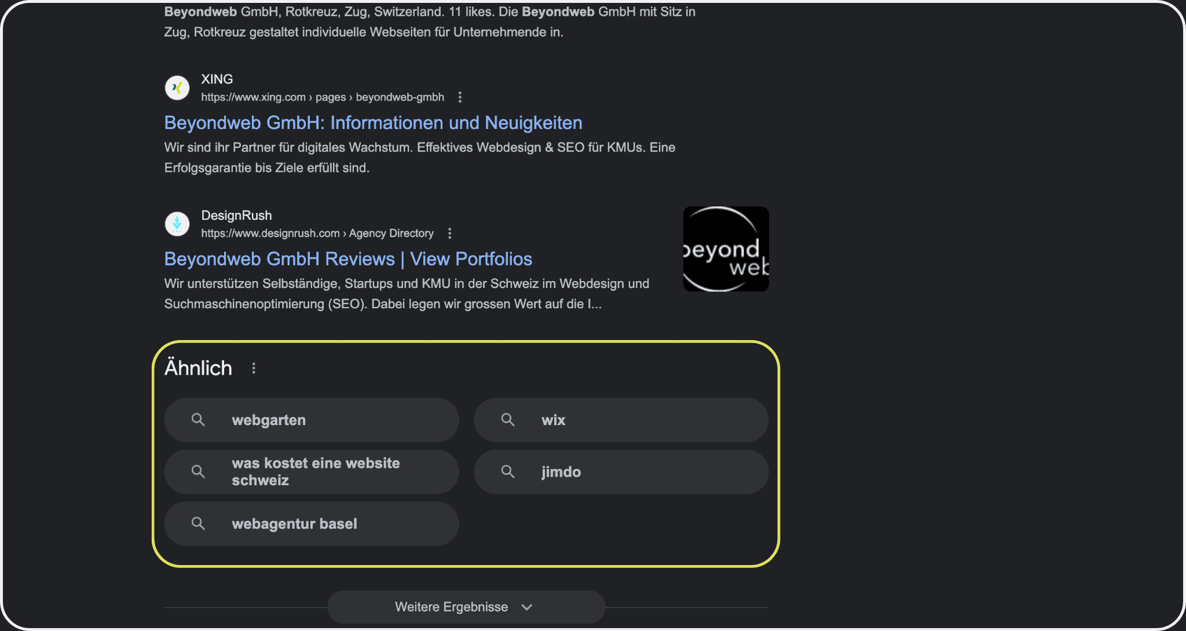Click the DesignRush site name label

[x=236, y=216]
